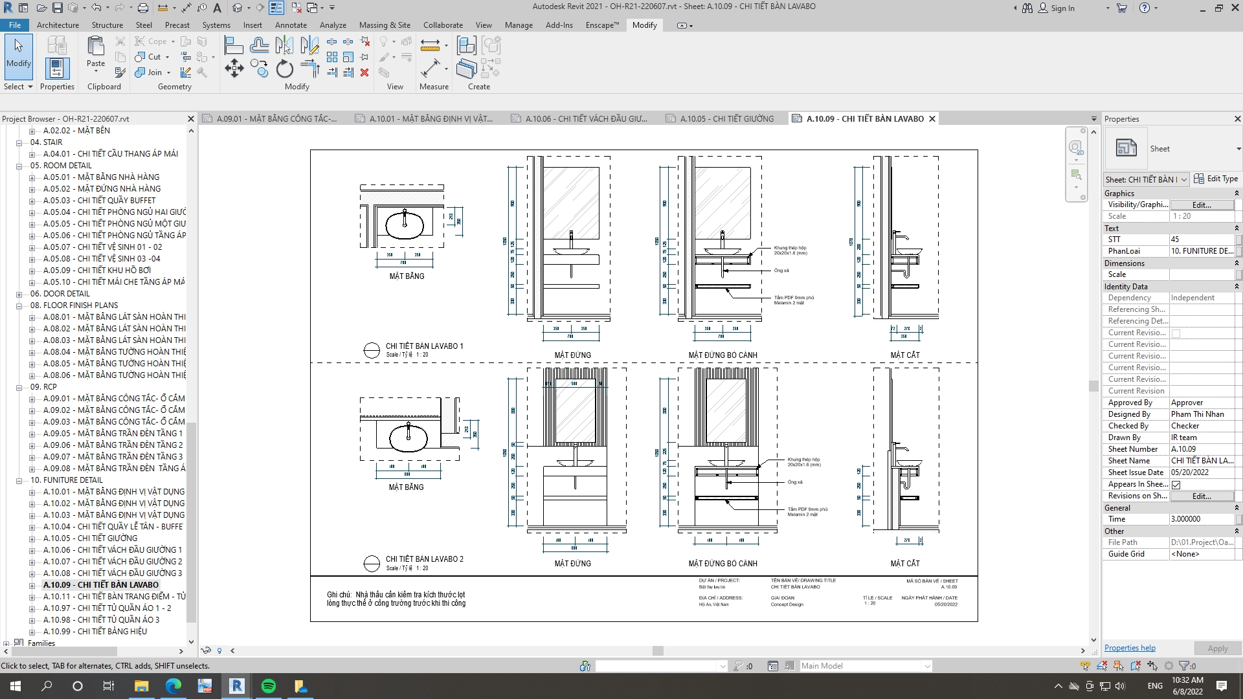Pick the Align tool
1243x699 pixels.
click(234, 45)
